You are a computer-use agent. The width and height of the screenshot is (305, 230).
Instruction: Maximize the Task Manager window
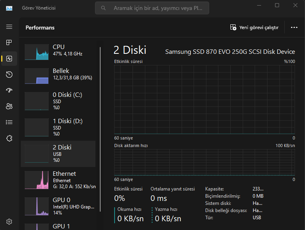(x=277, y=5)
